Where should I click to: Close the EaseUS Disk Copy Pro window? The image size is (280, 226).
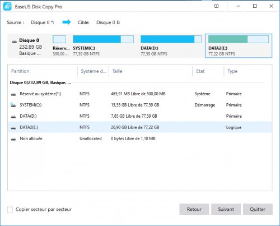pyautogui.click(x=271, y=6)
